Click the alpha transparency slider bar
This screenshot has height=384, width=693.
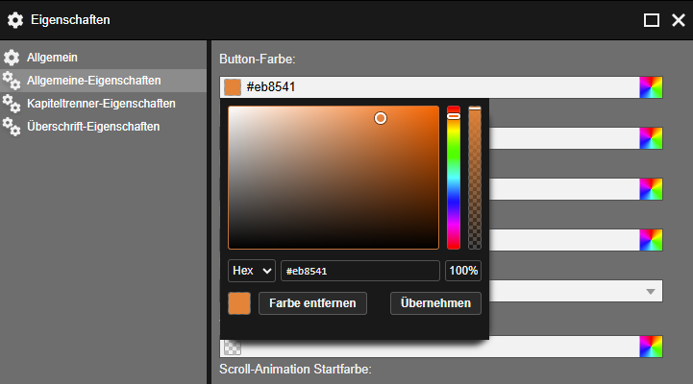pyautogui.click(x=475, y=178)
